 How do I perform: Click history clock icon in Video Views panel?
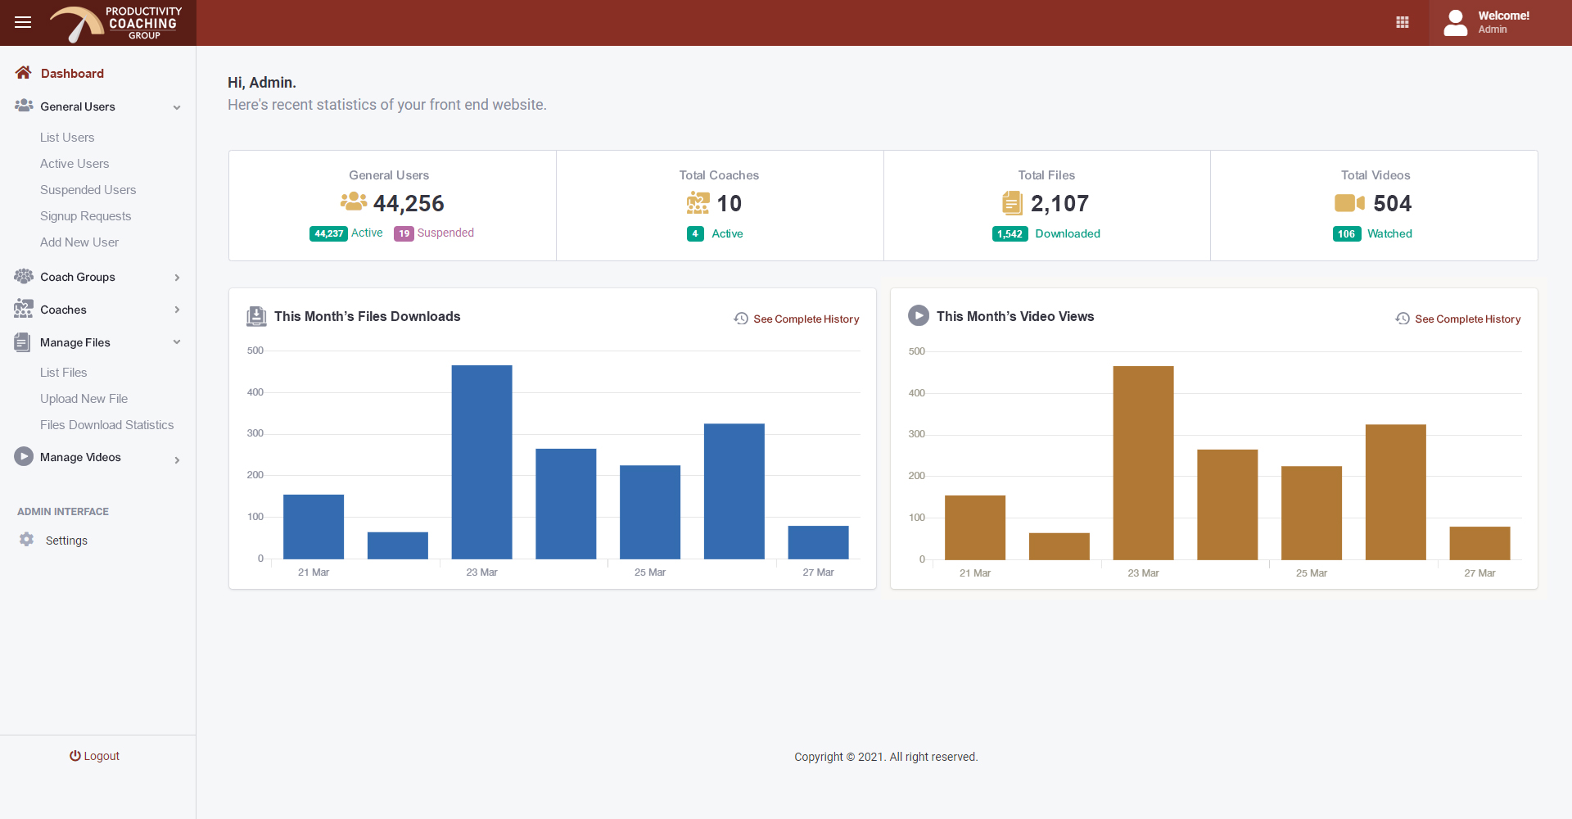click(1403, 319)
